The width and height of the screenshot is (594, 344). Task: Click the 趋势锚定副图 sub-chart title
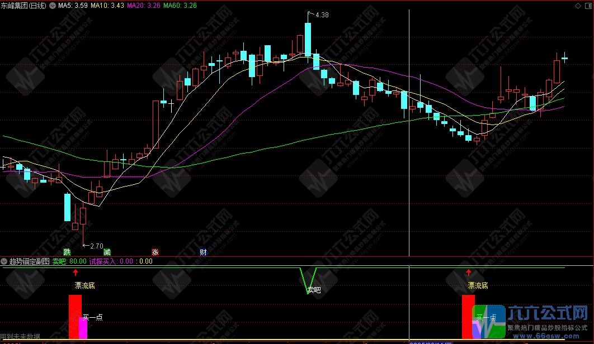(x=30, y=261)
